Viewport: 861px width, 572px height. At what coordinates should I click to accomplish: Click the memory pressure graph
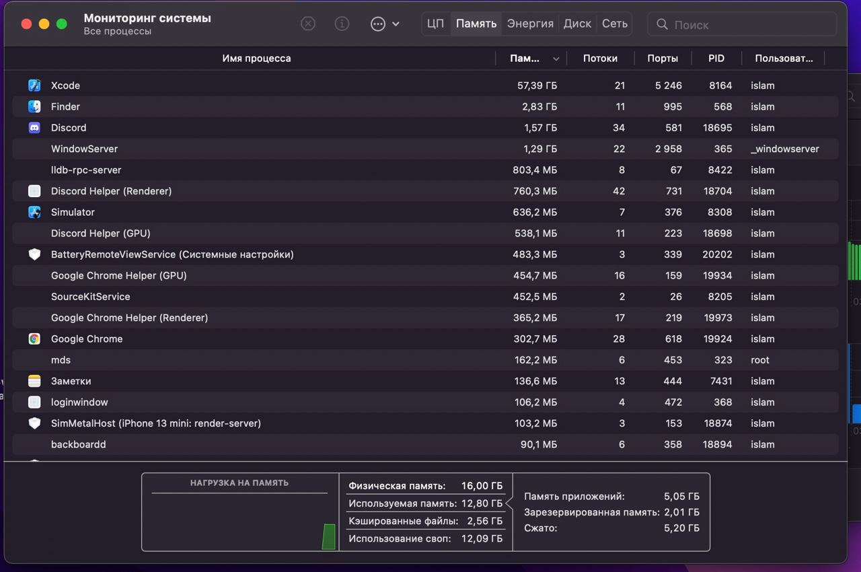(240, 522)
